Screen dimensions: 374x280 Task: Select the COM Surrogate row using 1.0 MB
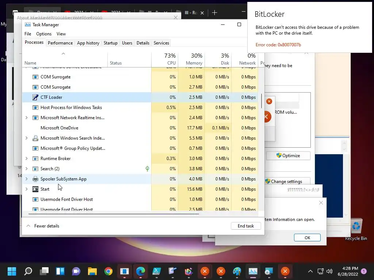click(x=140, y=77)
